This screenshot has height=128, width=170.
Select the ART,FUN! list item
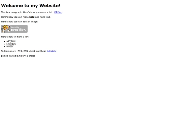pyautogui.click(x=11, y=41)
